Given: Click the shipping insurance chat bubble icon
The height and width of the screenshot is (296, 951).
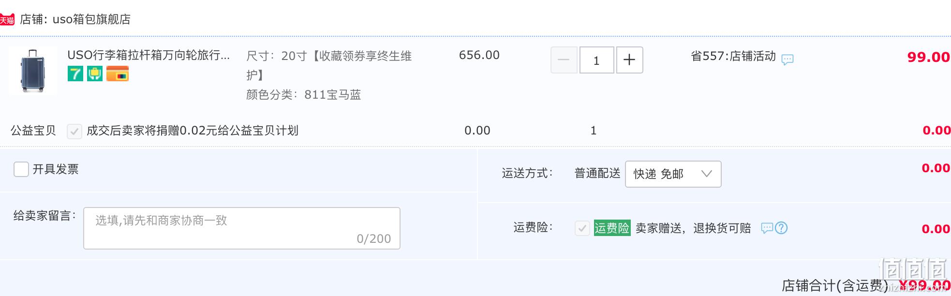Looking at the screenshot, I should (x=767, y=228).
